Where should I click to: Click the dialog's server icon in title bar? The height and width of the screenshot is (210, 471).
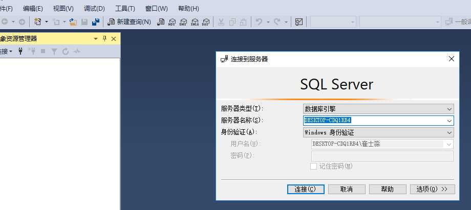(x=224, y=59)
